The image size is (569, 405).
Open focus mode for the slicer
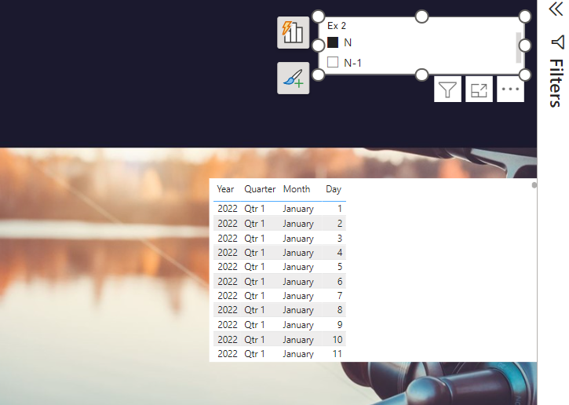[x=479, y=89]
